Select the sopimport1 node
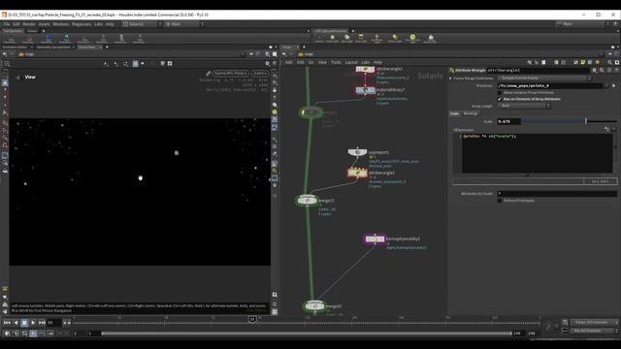The height and width of the screenshot is (349, 621). [x=357, y=152]
